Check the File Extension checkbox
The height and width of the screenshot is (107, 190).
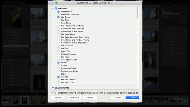pos(58,45)
